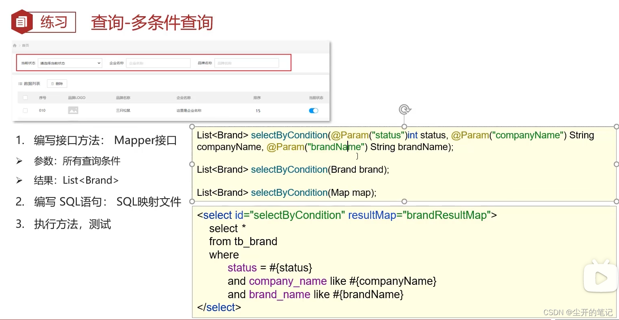
Task: Open the brand logo placeholder image for 三只松鼠
Action: click(73, 110)
